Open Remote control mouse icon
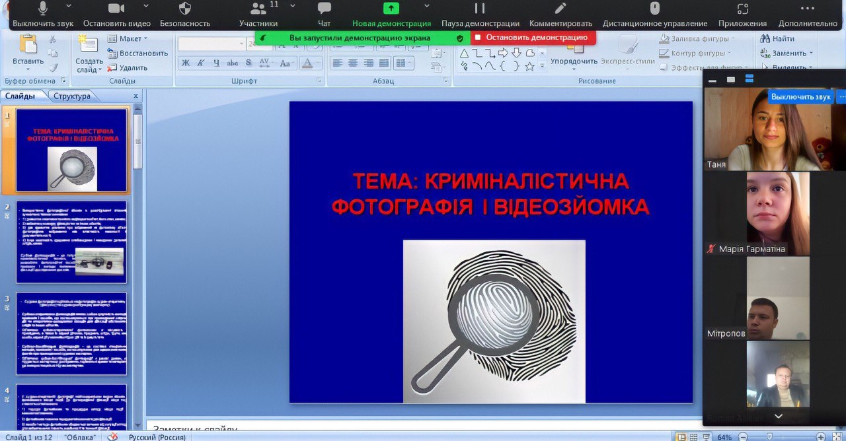 [655, 9]
